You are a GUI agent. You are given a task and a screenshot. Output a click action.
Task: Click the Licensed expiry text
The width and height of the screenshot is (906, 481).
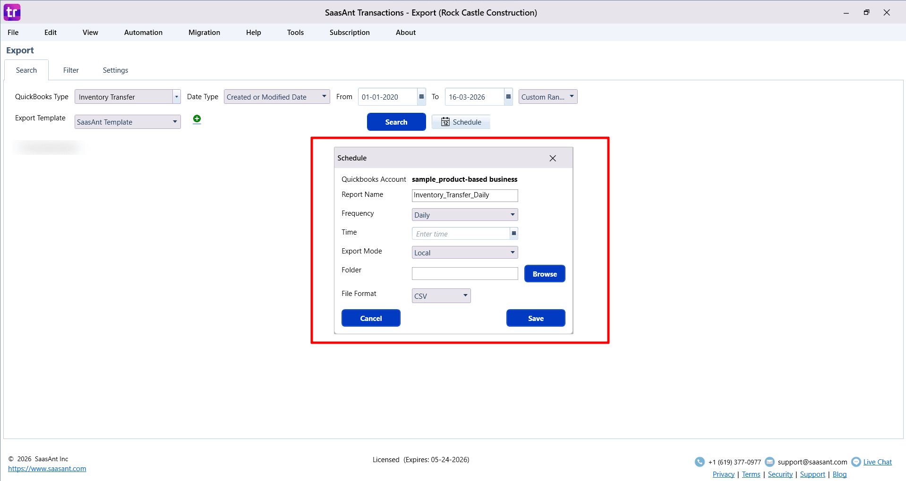[421, 460]
